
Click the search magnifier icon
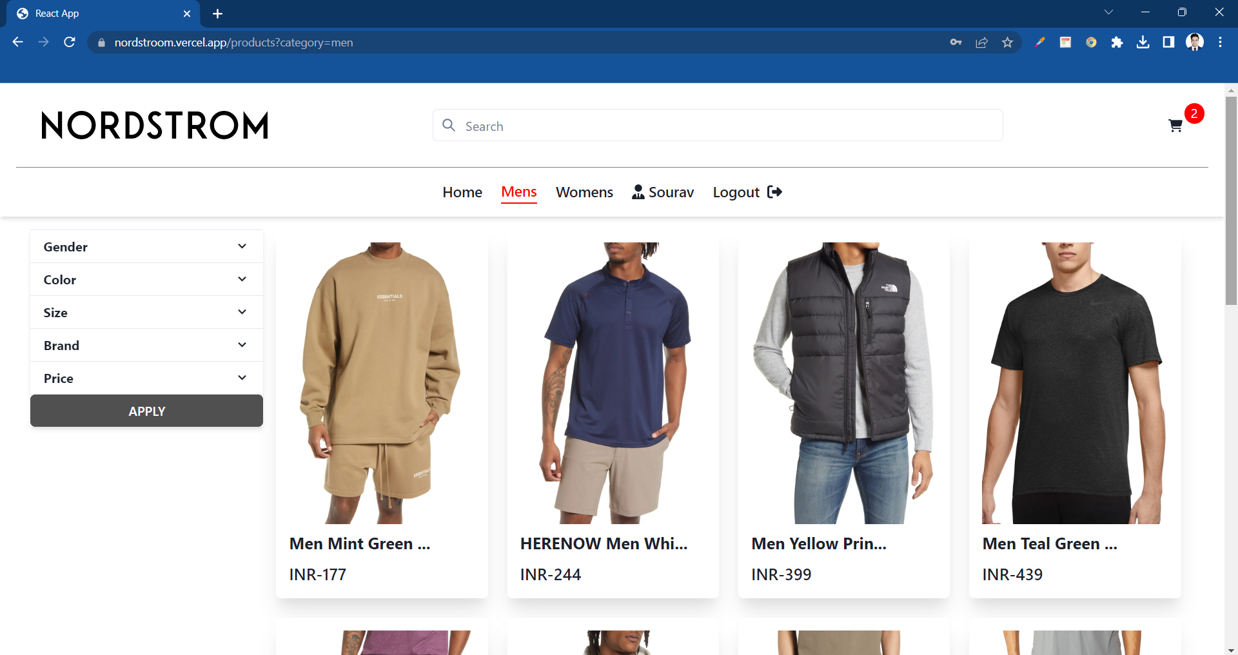[449, 125]
